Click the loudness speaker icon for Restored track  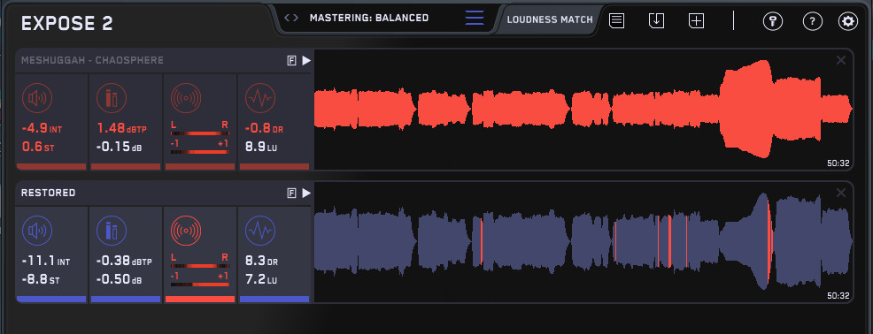pyautogui.click(x=37, y=231)
